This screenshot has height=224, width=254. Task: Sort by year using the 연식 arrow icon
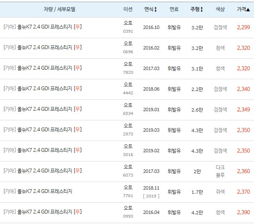click(156, 9)
